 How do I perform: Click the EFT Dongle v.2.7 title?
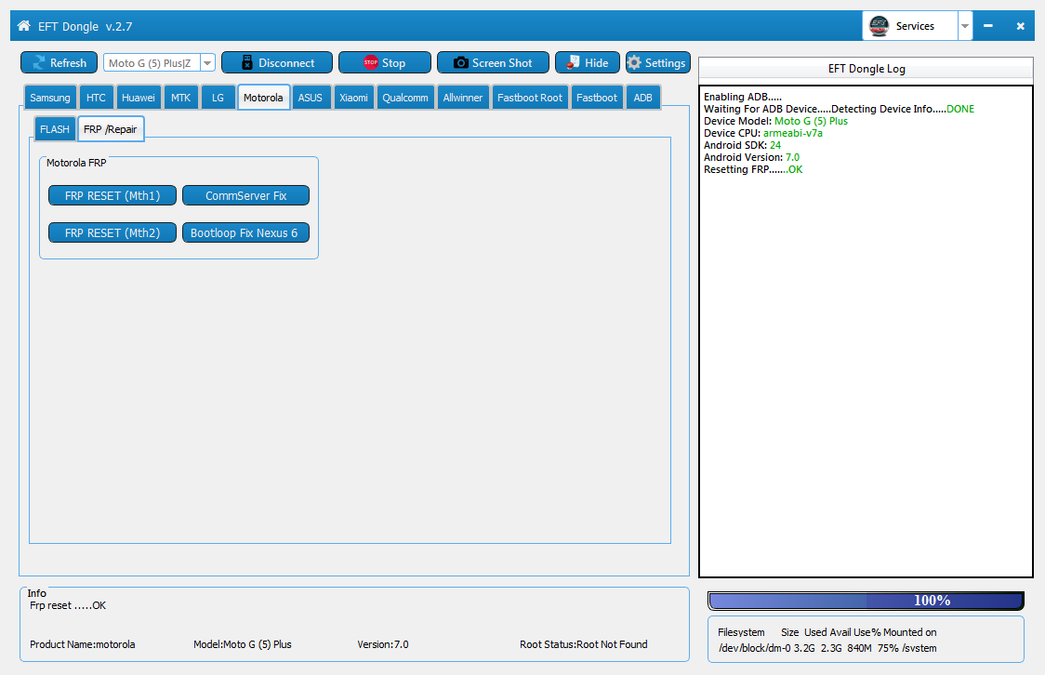point(86,27)
